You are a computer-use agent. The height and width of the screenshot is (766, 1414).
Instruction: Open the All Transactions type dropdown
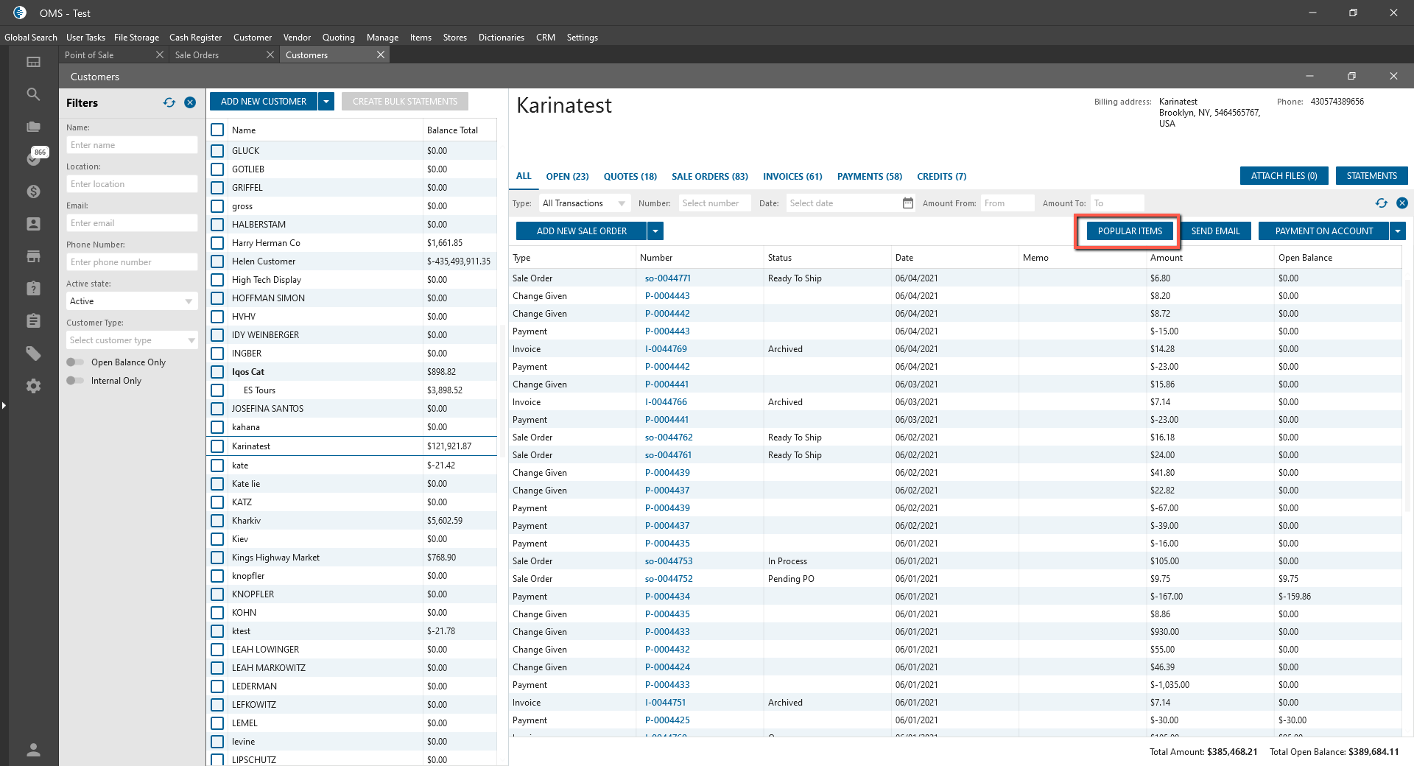point(622,203)
